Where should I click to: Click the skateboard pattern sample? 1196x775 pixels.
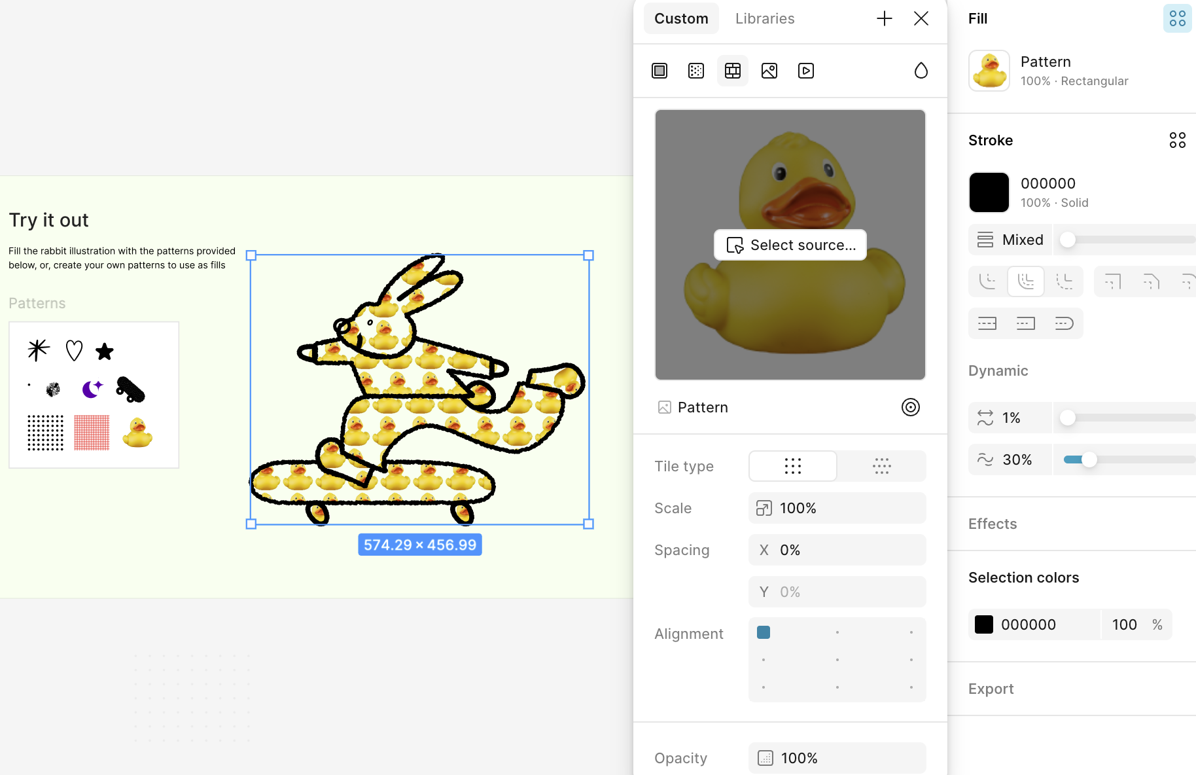tap(130, 389)
